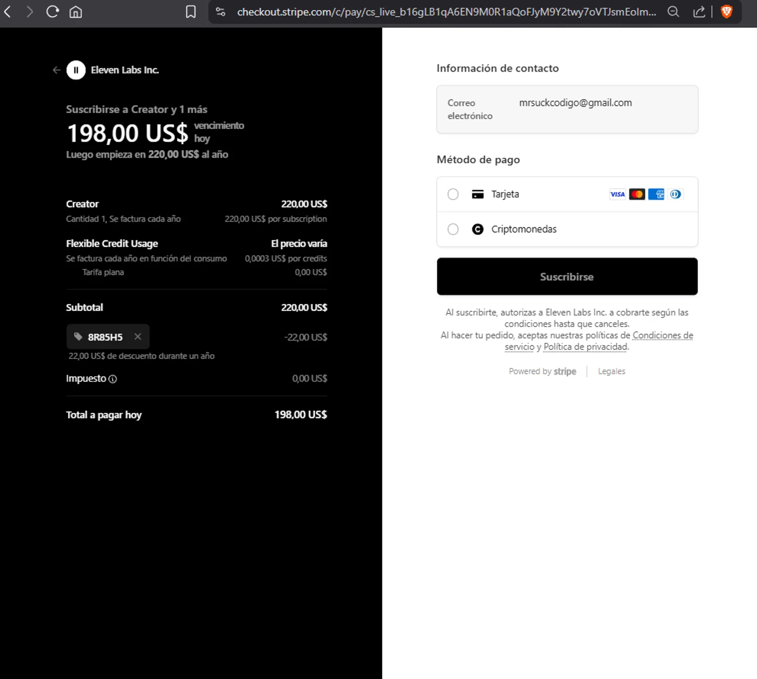Click the zoom magnifier icon in address bar
This screenshot has width=757, height=679.
(673, 12)
